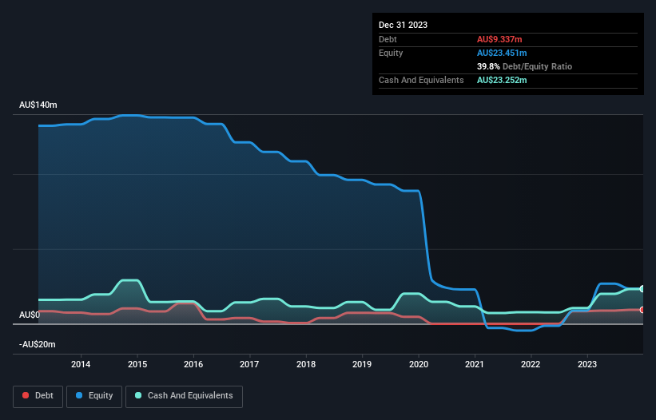The image size is (656, 420).
Task: Click the 2023 x-axis label
Action: coord(587,364)
